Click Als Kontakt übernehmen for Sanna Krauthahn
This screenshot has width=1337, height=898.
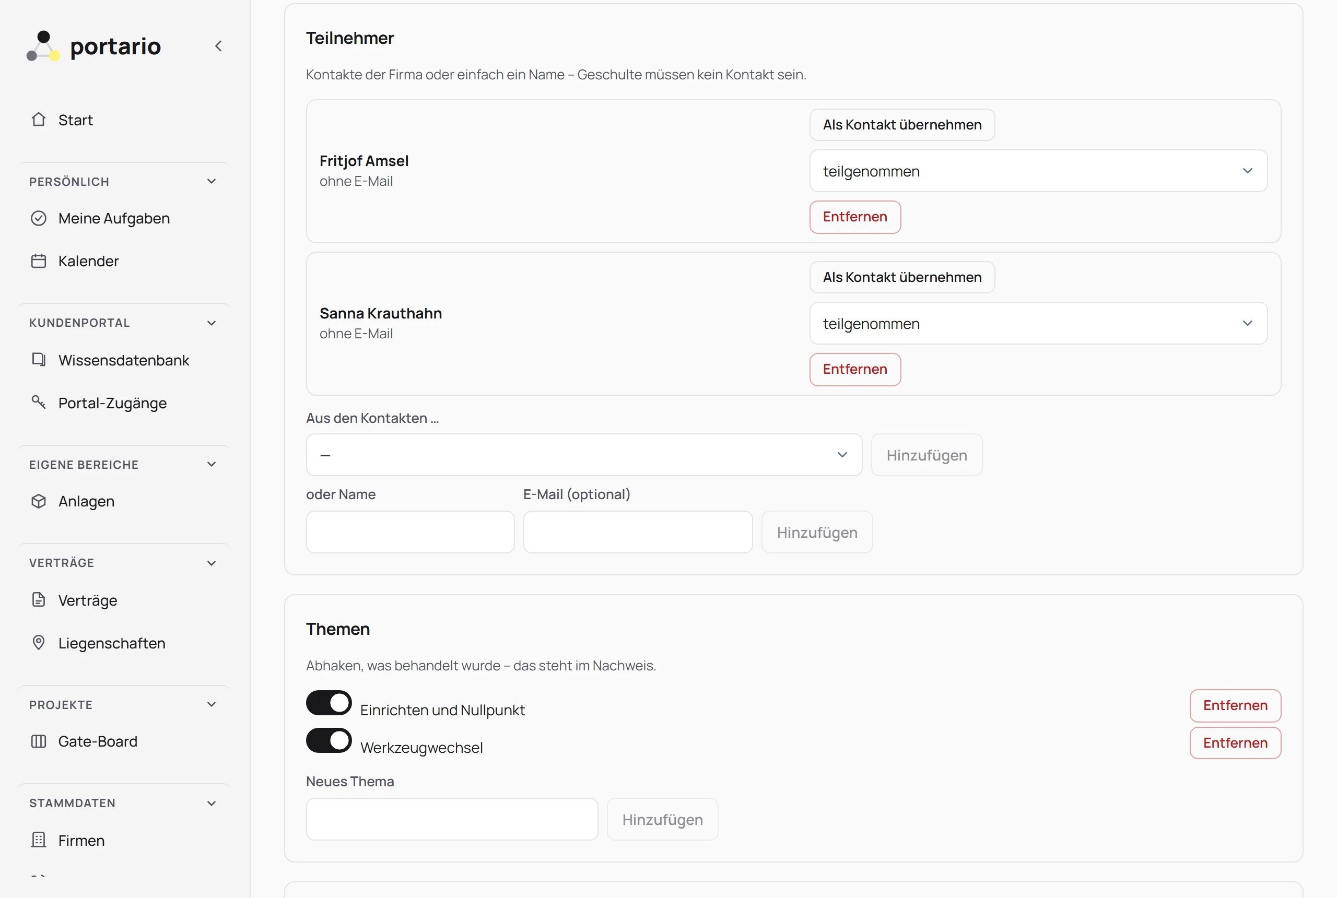[901, 277]
